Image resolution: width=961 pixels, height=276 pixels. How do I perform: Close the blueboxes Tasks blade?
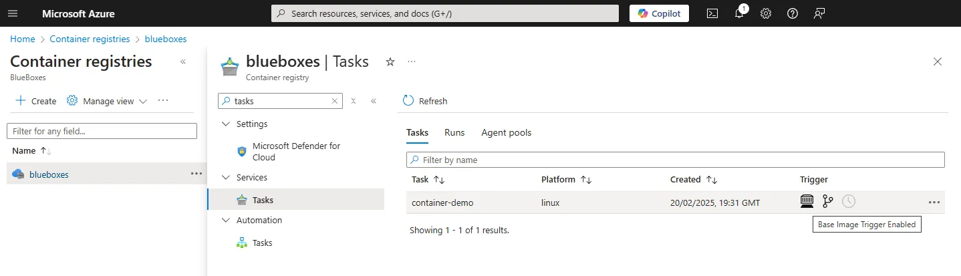[x=938, y=61]
